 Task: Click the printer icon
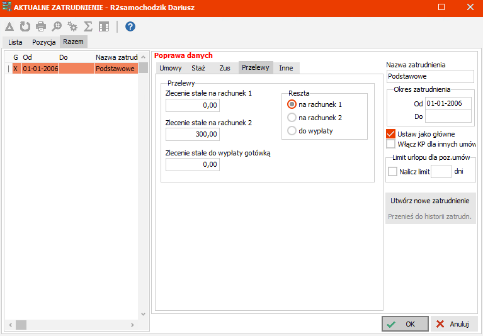pyautogui.click(x=41, y=27)
